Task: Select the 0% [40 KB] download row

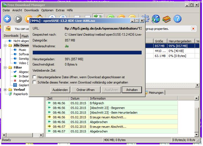Action: click(x=172, y=51)
